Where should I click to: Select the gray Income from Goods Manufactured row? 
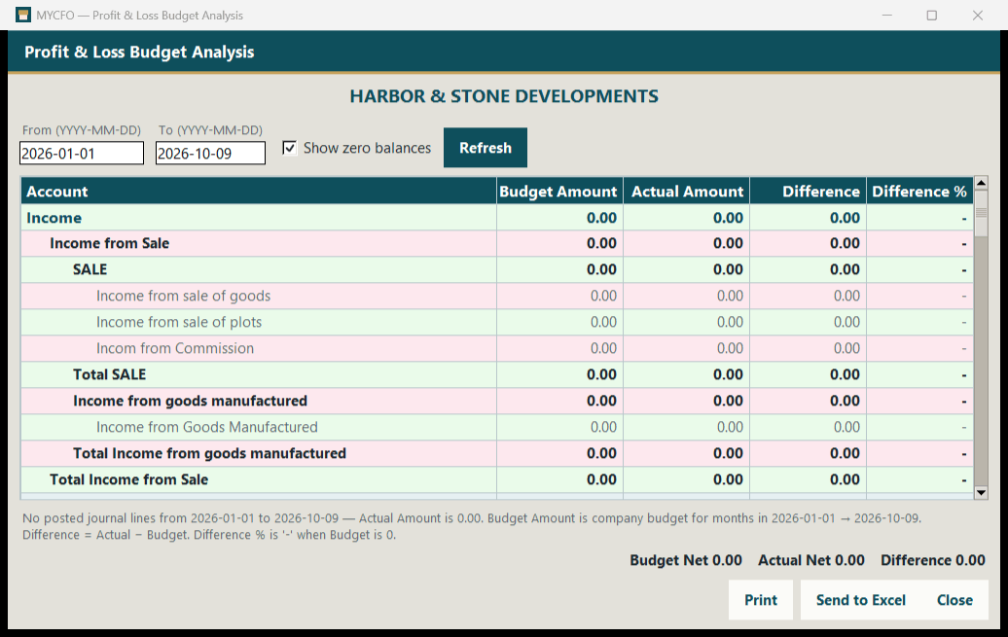497,428
